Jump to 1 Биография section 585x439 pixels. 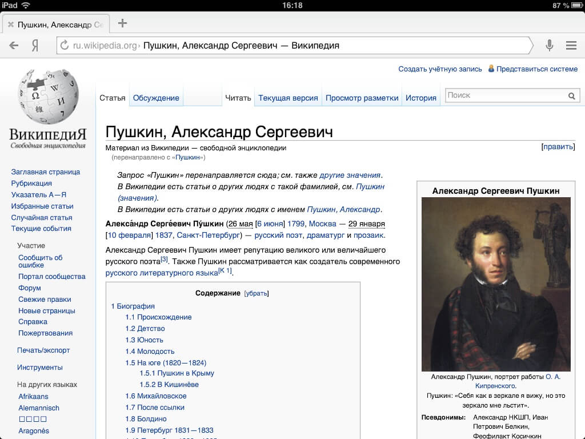point(133,306)
